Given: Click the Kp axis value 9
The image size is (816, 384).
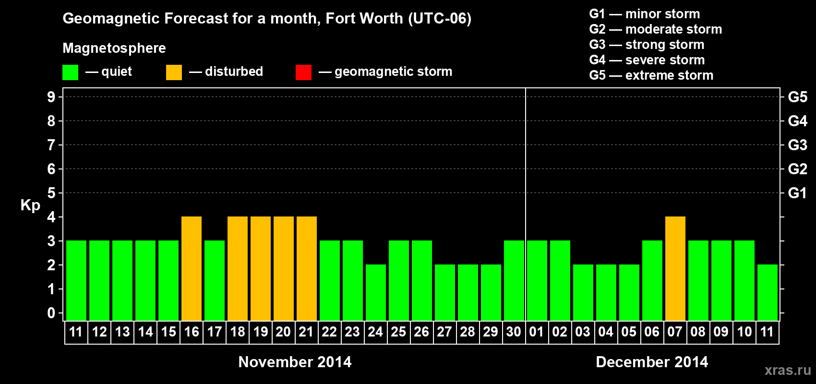Looking at the screenshot, I should click(x=51, y=97).
